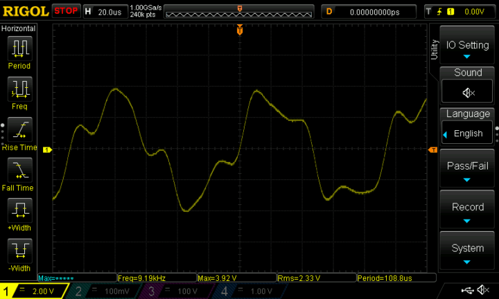
Task: Select the +Width measurement icon
Action: 19,210
